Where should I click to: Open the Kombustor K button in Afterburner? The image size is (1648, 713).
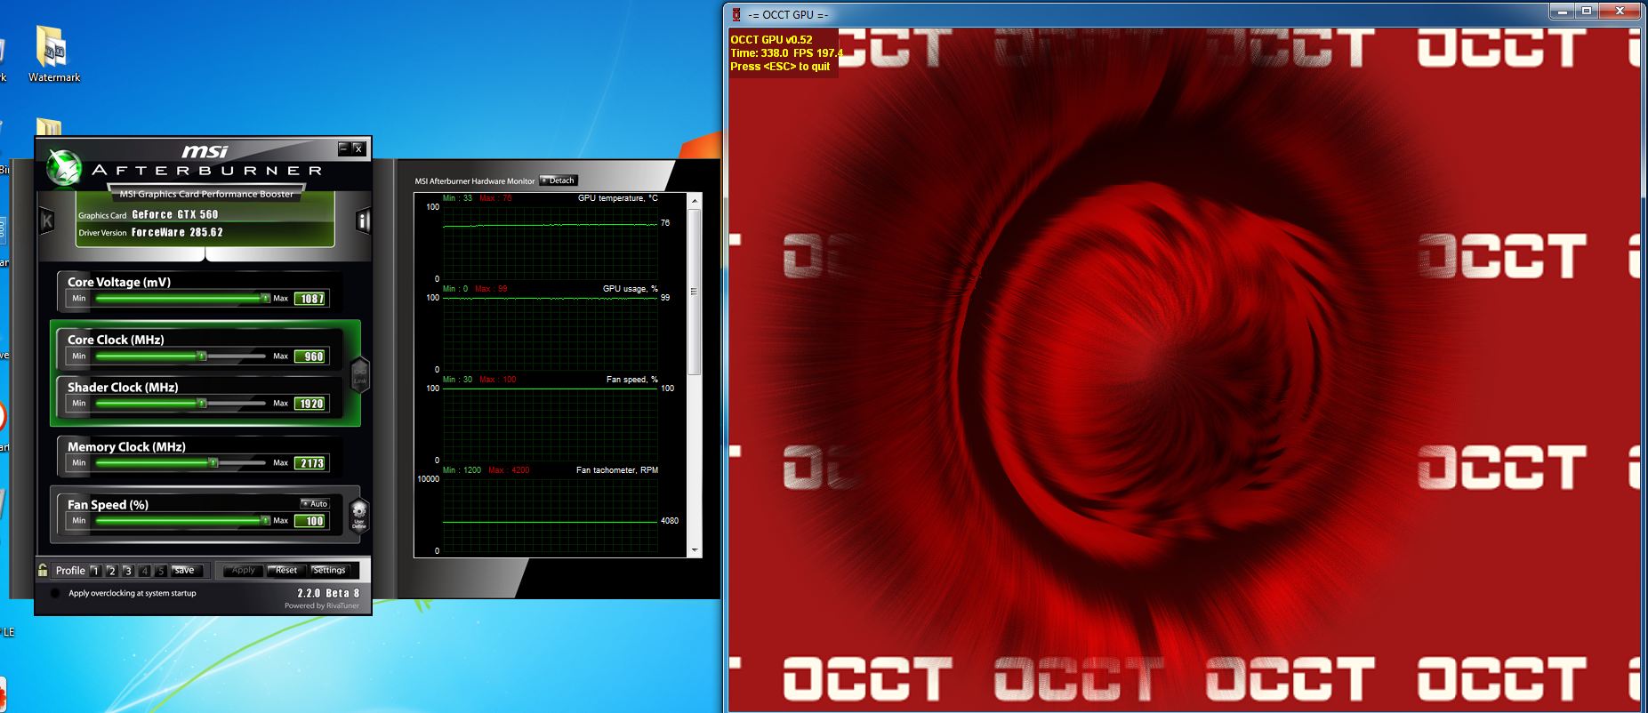coord(47,220)
